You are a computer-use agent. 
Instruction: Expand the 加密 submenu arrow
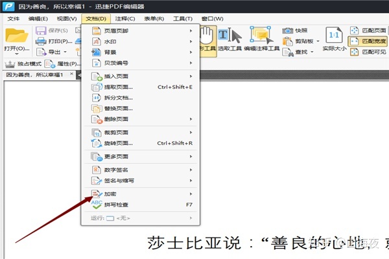pyautogui.click(x=191, y=194)
